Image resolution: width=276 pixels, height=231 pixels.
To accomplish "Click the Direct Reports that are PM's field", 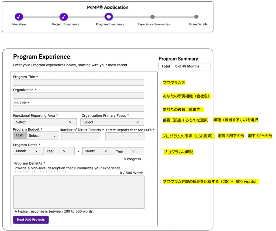I will pos(125,136).
